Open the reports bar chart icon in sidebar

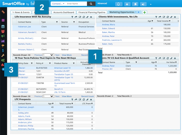pos(3,41)
